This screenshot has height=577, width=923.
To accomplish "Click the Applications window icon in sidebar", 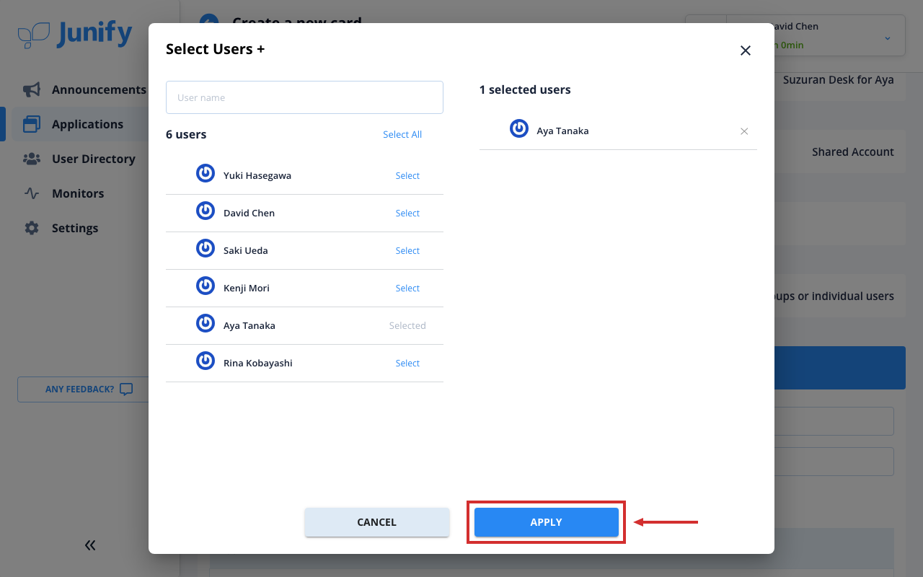I will 32,124.
